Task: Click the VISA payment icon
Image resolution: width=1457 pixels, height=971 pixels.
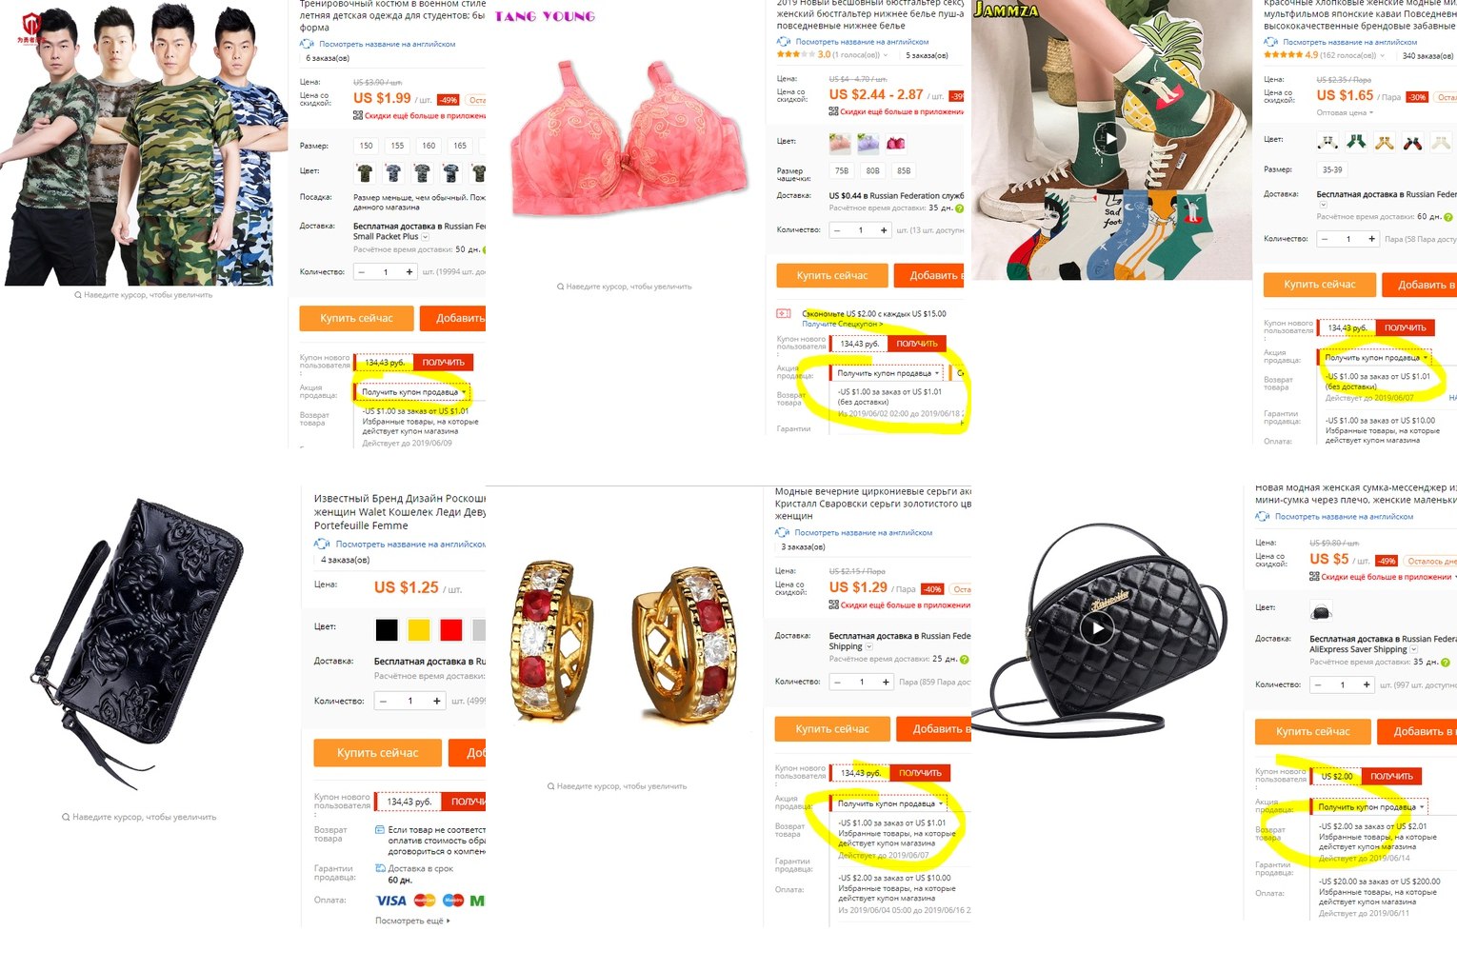Action: 391,901
